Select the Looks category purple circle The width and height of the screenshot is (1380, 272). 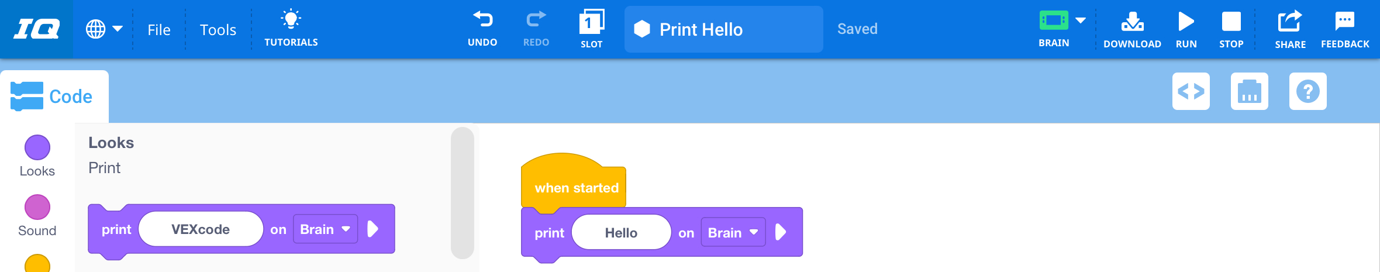[x=37, y=147]
